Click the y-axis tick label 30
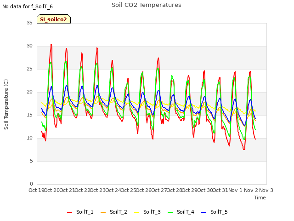 click(x=29, y=46)
